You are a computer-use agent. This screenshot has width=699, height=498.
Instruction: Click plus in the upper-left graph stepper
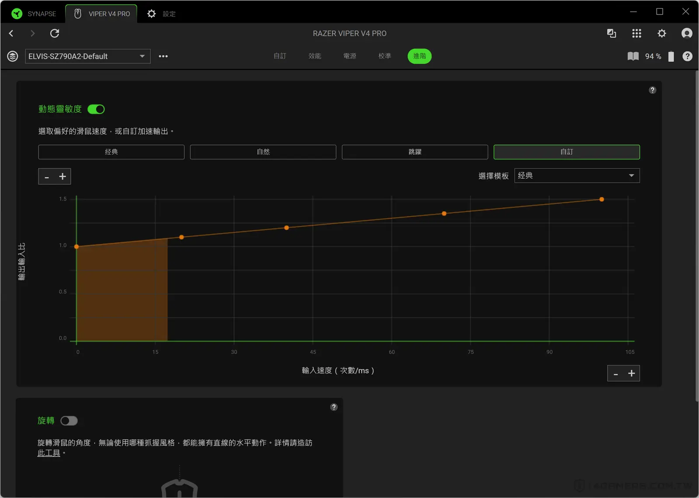(x=62, y=176)
